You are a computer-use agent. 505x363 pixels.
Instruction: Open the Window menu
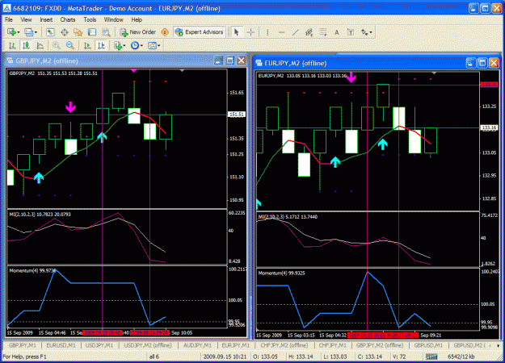(113, 19)
